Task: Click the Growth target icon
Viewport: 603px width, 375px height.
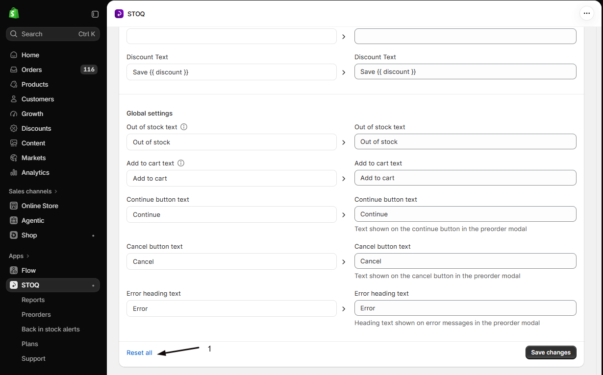Action: coord(14,114)
